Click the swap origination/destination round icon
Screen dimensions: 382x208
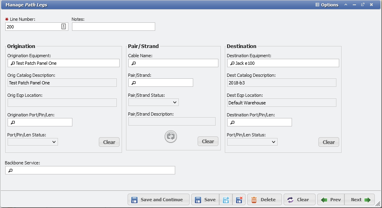171,136
